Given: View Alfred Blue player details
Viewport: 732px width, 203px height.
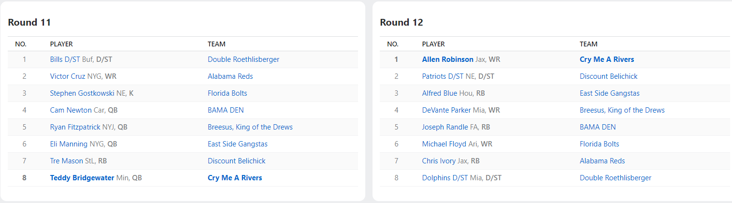Looking at the screenshot, I should coord(439,93).
